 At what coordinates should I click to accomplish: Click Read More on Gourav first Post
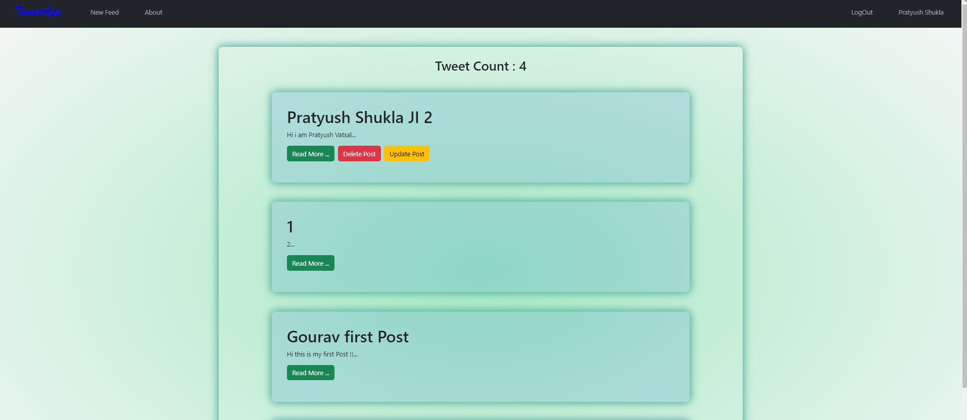coord(310,372)
